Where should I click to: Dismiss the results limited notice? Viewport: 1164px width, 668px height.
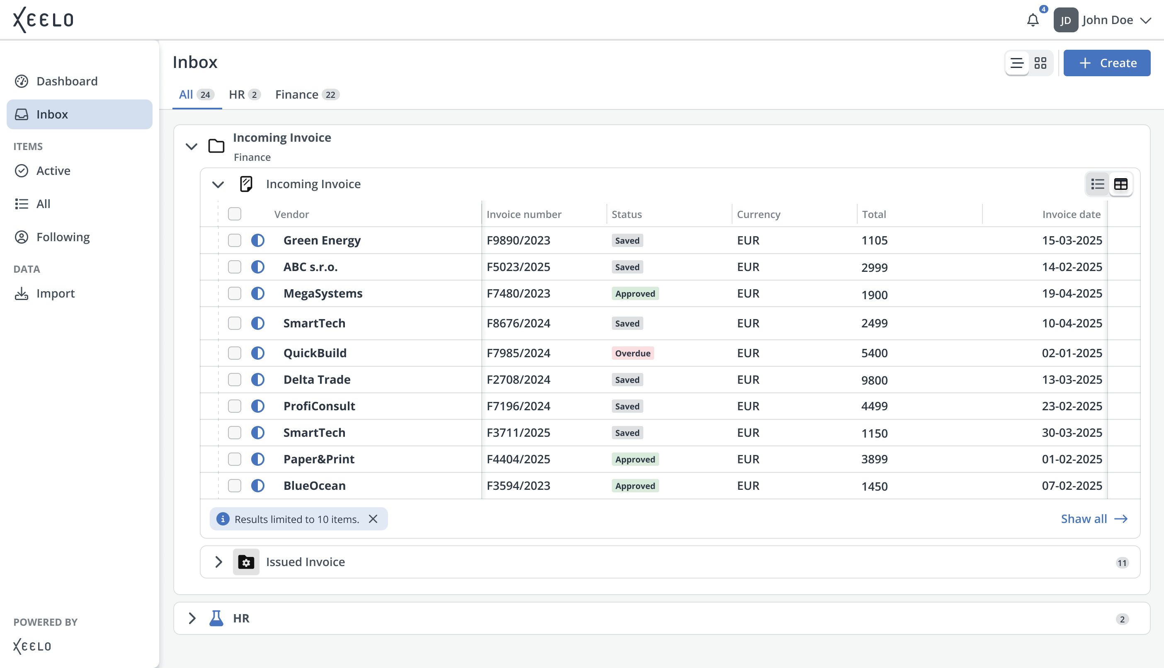click(x=373, y=518)
